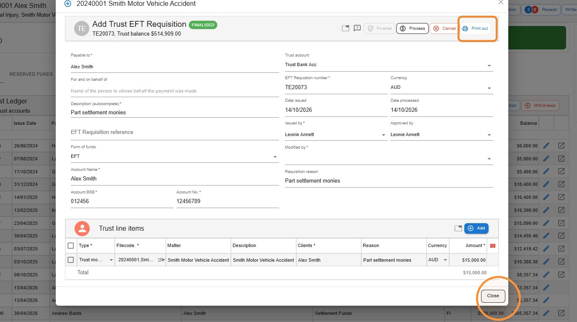Expand the Approved by dropdown
The height and width of the screenshot is (322, 577).
click(489, 135)
